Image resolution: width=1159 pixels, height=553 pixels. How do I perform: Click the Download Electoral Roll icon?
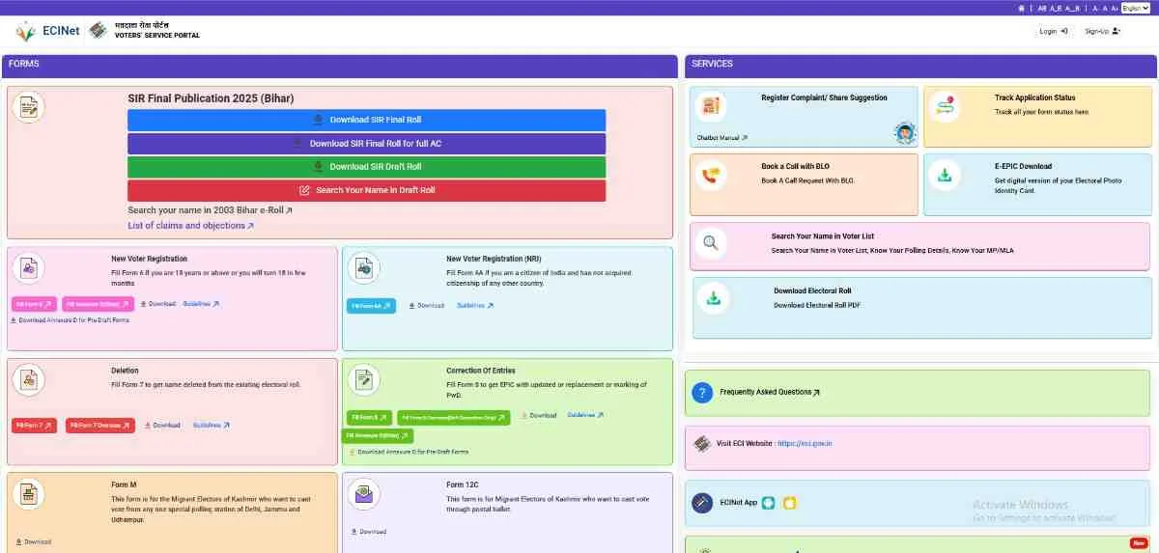point(714,297)
